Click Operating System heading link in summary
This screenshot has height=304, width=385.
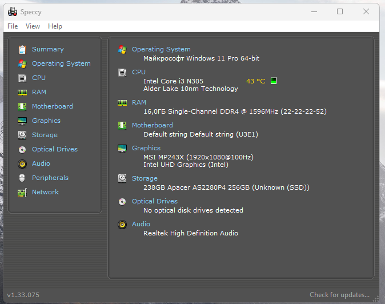161,49
